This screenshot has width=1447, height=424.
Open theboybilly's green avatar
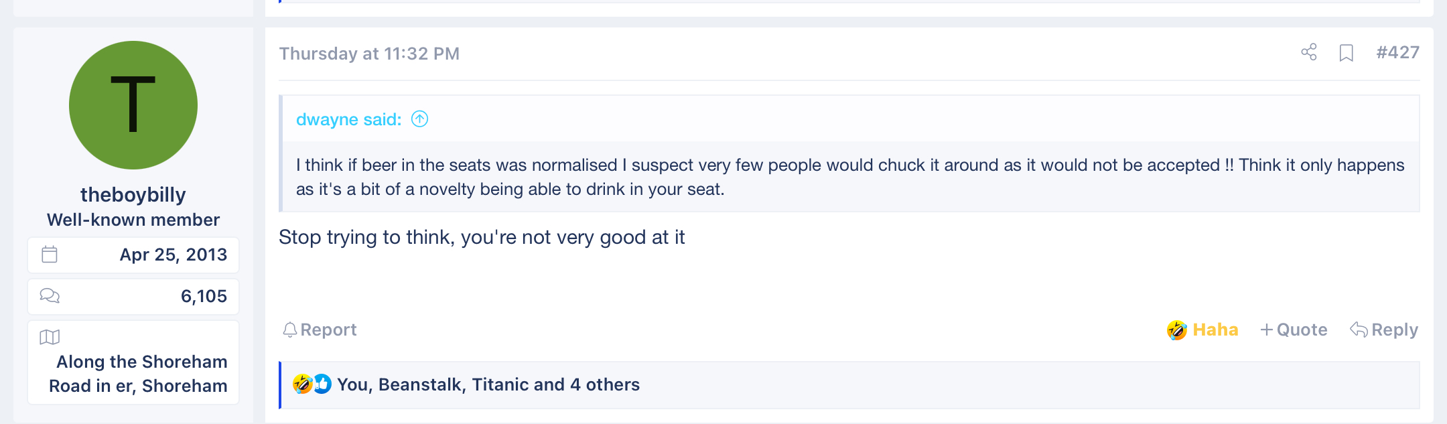coord(133,105)
